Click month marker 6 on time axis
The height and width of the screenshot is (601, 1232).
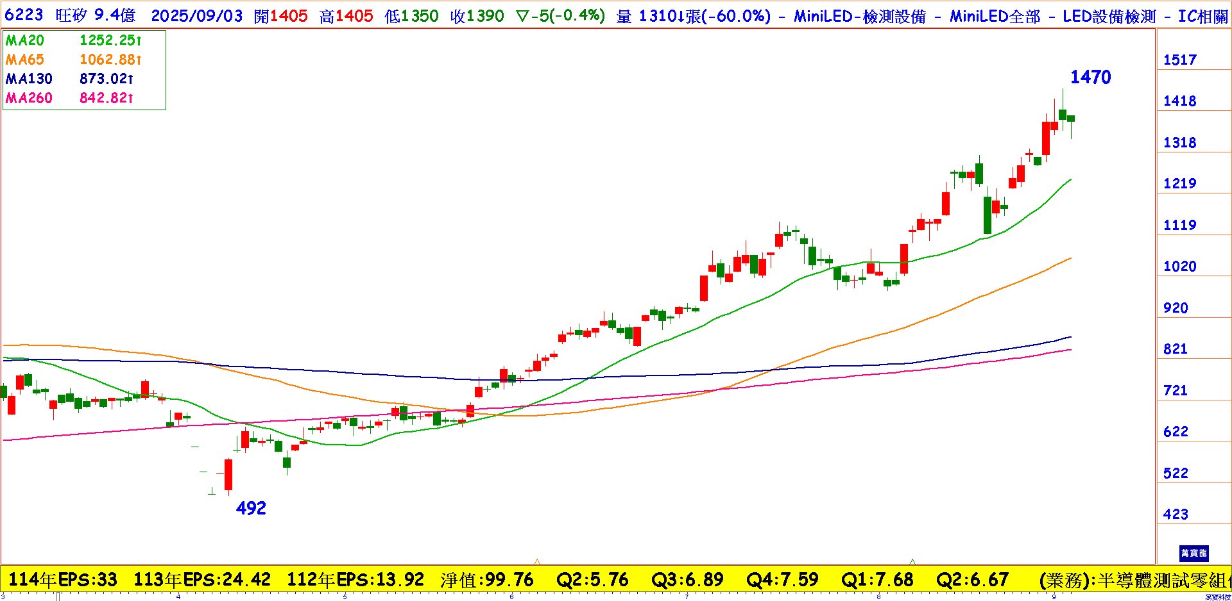coord(511,597)
